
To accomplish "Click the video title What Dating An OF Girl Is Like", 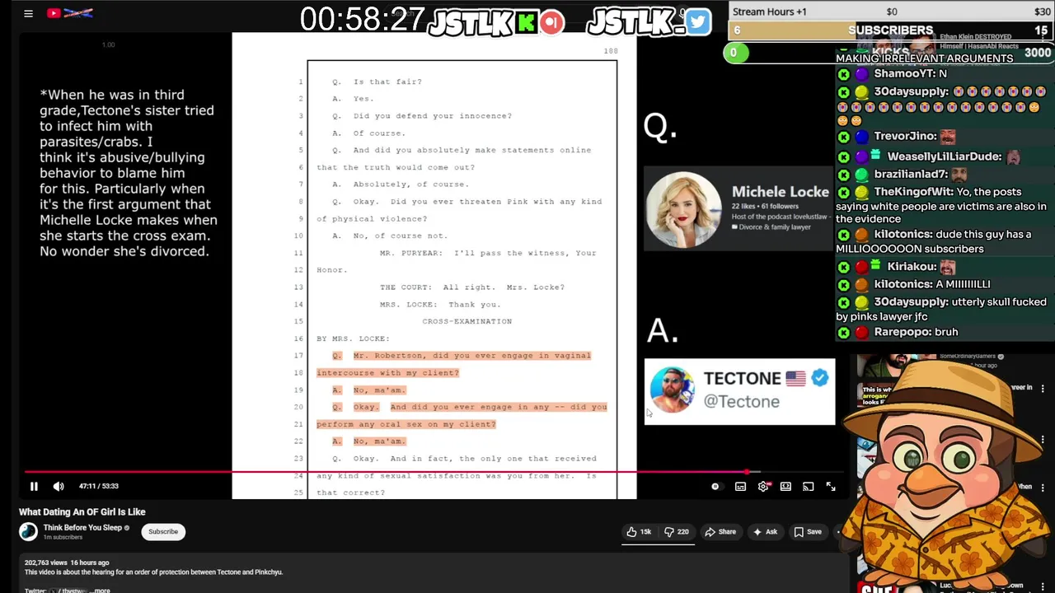I will coord(82,511).
